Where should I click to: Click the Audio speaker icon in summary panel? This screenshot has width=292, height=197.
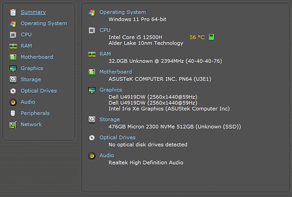coord(92,155)
